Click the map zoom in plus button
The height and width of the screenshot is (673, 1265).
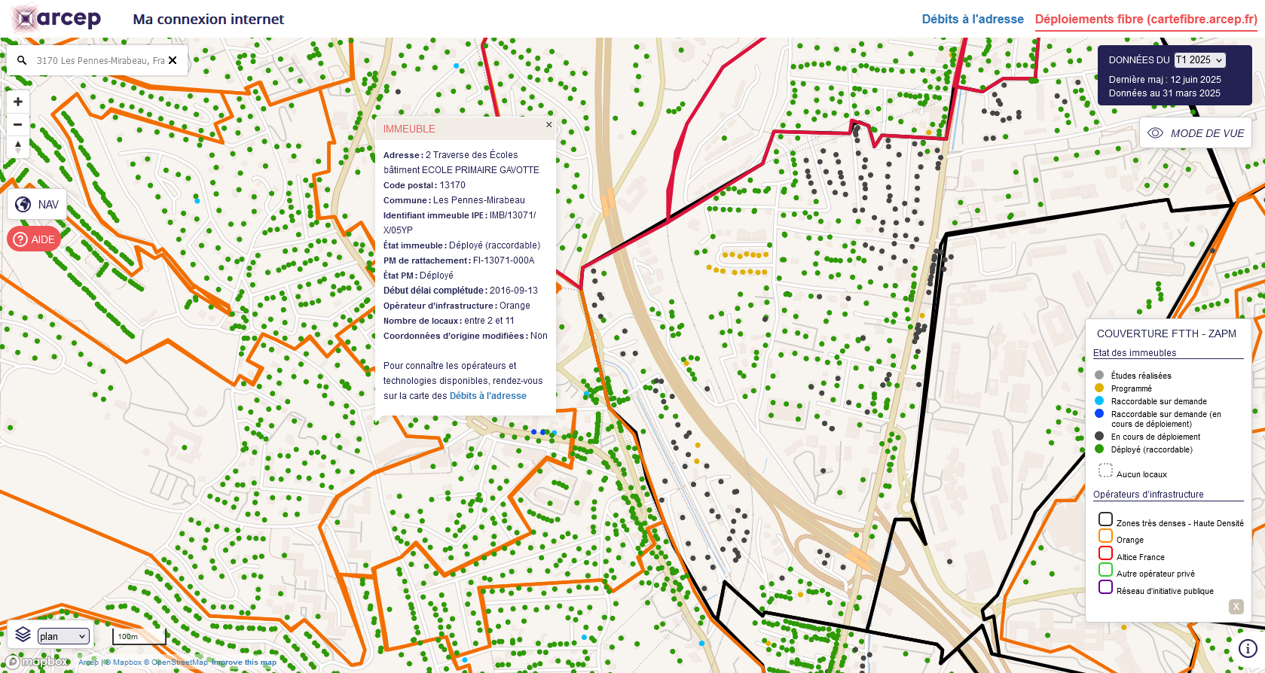(x=18, y=102)
